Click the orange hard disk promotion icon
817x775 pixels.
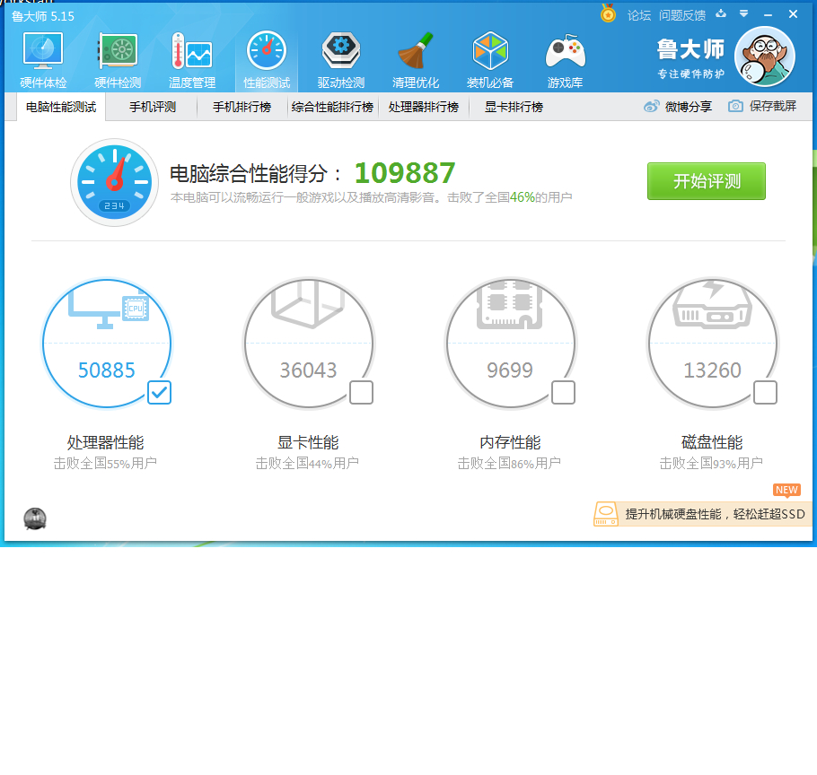click(x=606, y=514)
